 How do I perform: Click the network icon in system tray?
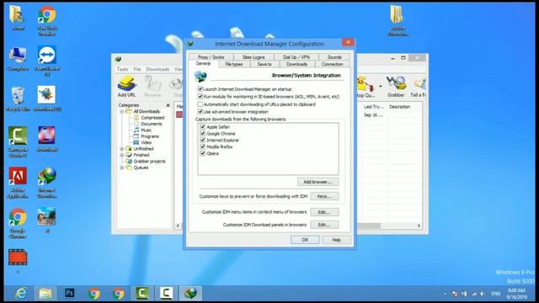tap(474, 294)
